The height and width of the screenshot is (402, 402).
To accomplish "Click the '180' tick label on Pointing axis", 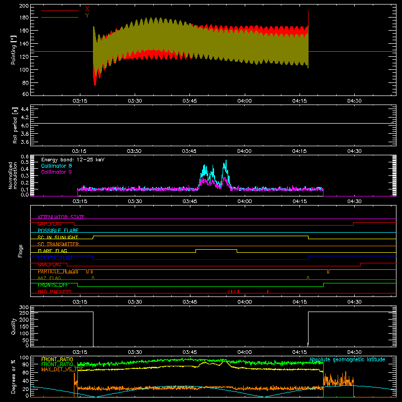I will tap(24, 18).
